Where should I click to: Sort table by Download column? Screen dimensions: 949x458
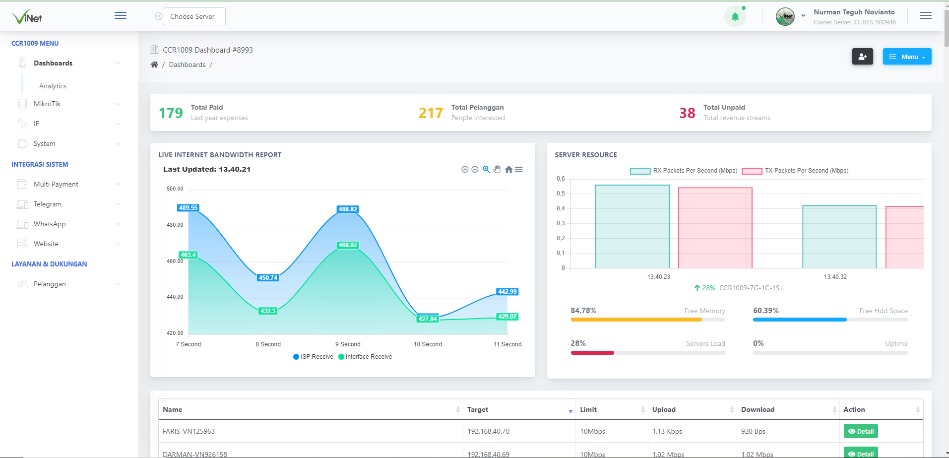point(788,409)
